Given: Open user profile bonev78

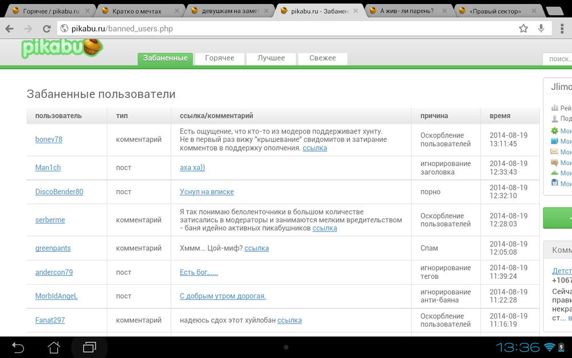Looking at the screenshot, I should click(x=49, y=139).
